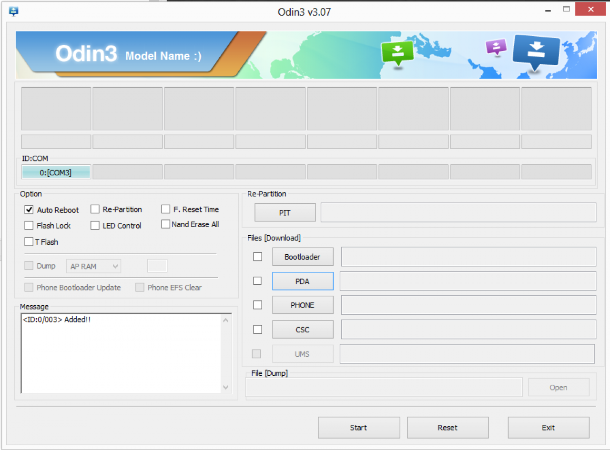Check the F. Reset Time option
This screenshot has width=610, height=450.
tap(165, 209)
